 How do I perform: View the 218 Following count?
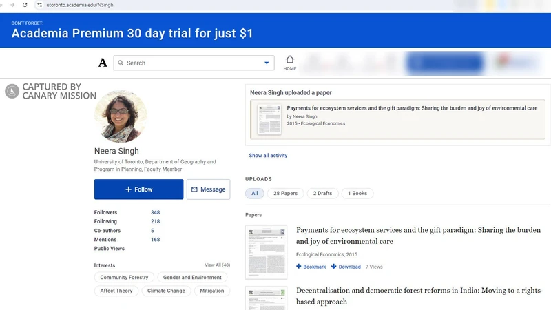pyautogui.click(x=156, y=221)
